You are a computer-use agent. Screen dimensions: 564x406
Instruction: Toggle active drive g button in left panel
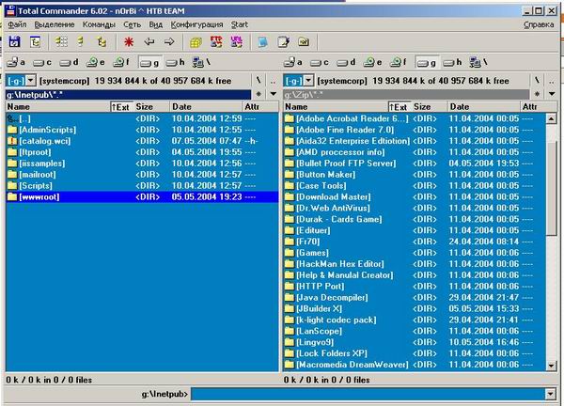pos(149,63)
